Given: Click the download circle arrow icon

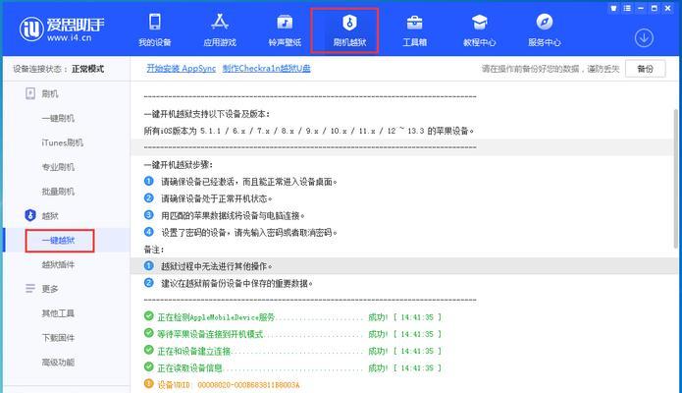Looking at the screenshot, I should [x=644, y=38].
